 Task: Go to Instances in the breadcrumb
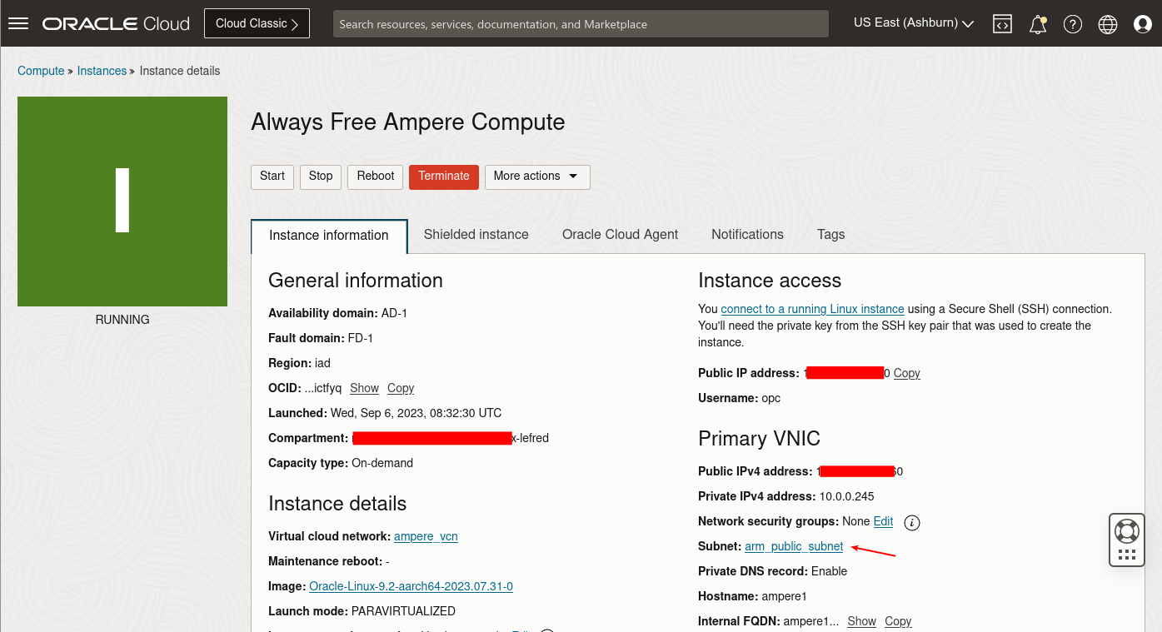tap(102, 71)
